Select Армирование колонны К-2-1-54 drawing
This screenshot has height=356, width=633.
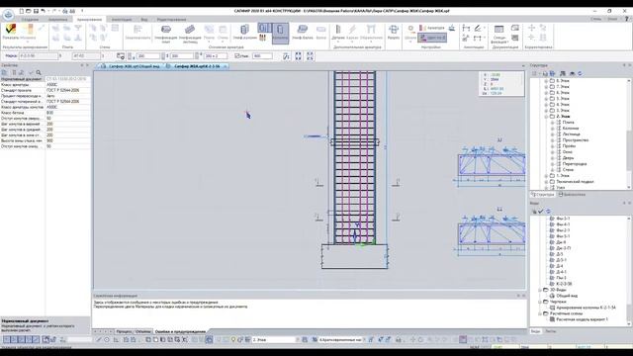point(586,308)
